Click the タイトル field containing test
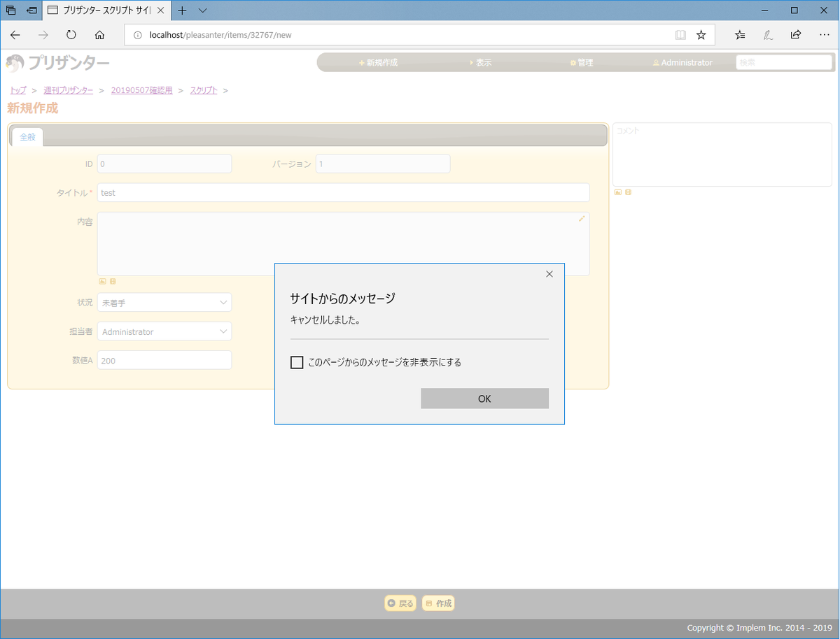This screenshot has height=639, width=840. click(x=343, y=192)
